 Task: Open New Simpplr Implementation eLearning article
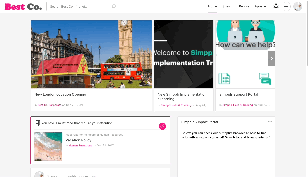(x=182, y=97)
